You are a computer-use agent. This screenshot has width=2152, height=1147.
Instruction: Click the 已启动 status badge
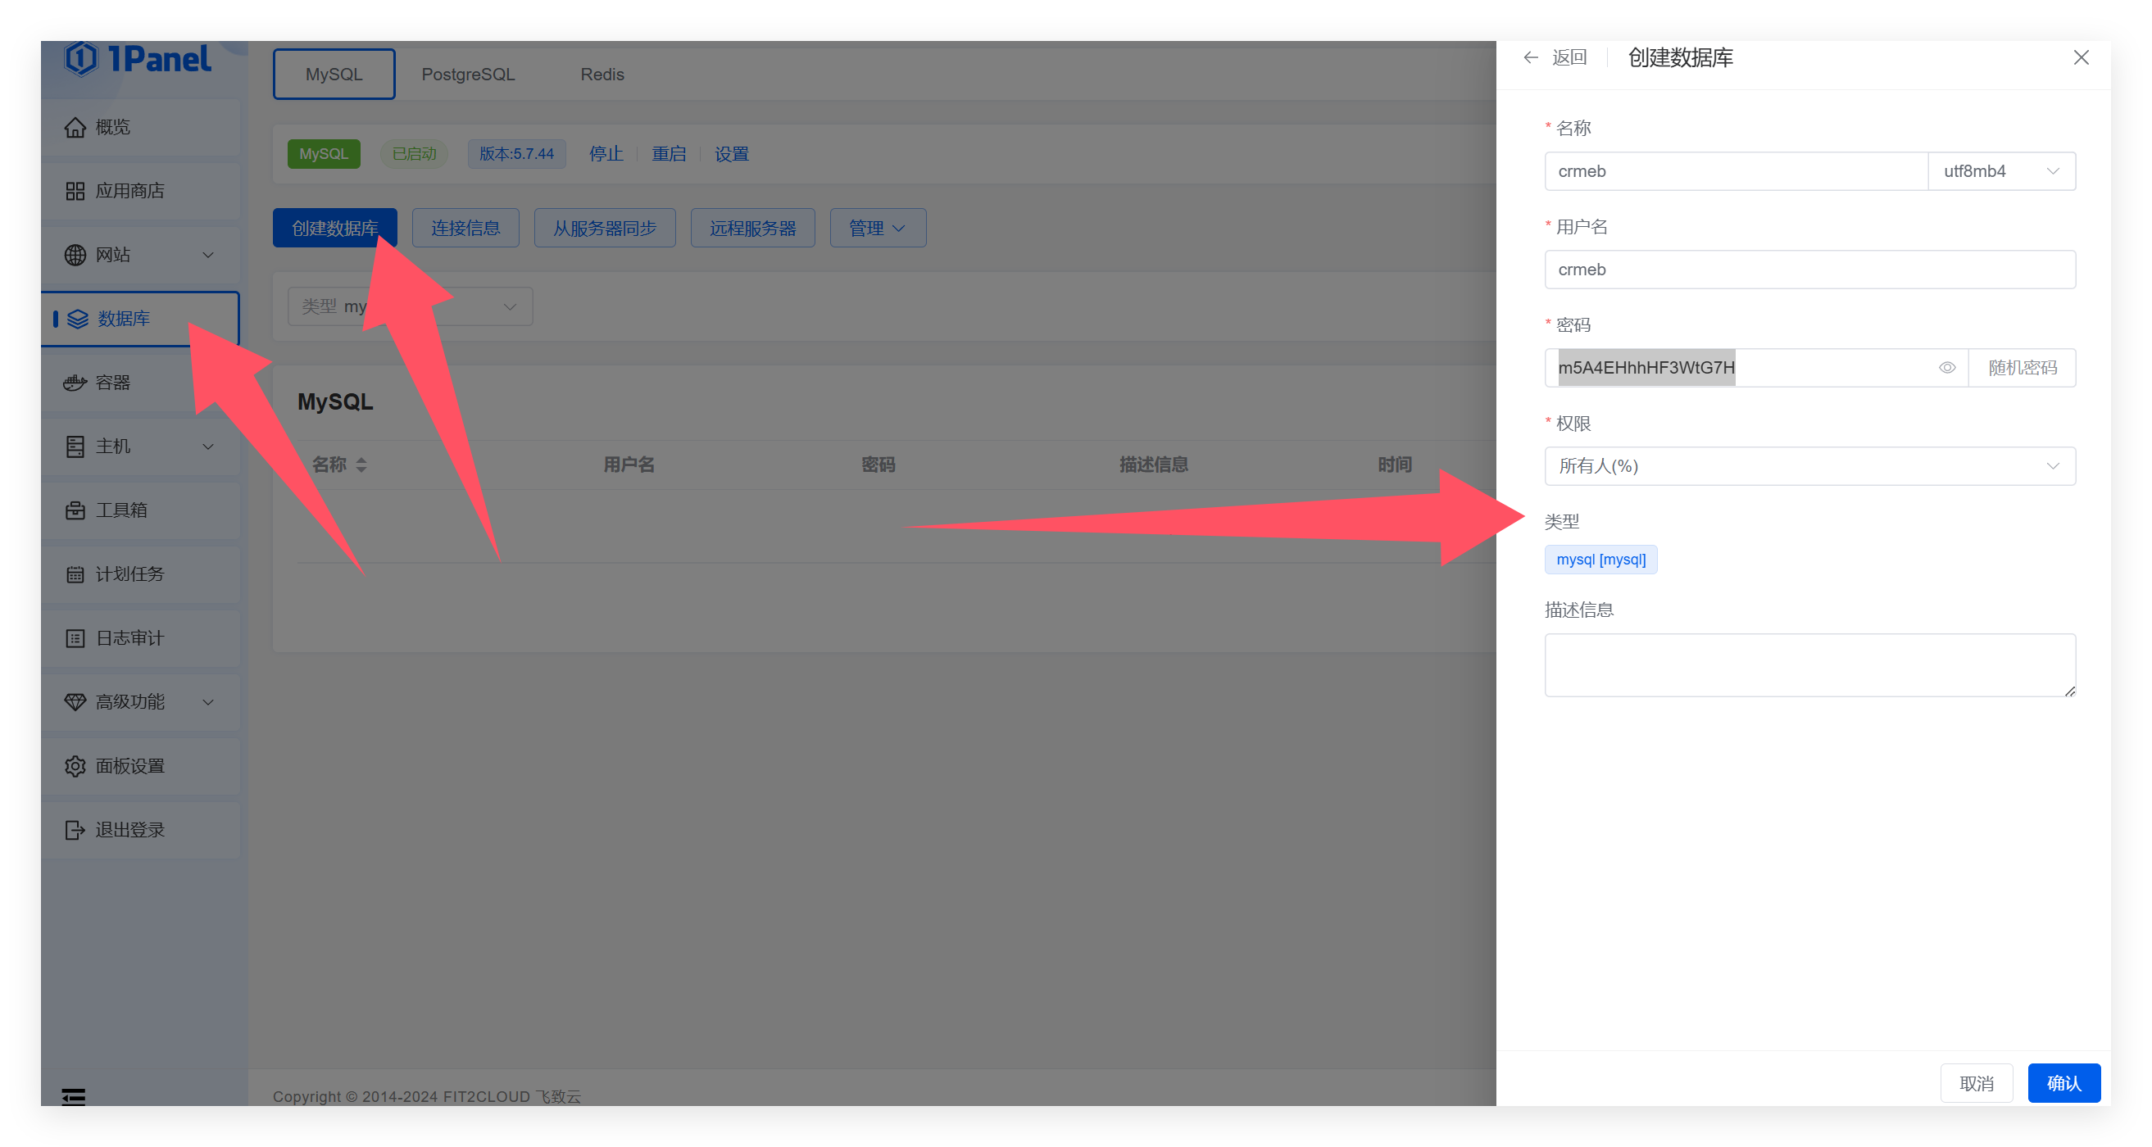tap(415, 154)
